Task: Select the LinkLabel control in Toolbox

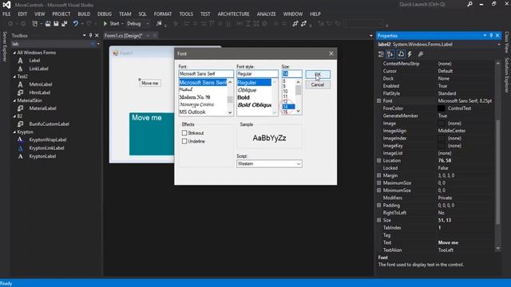Action: (x=38, y=69)
